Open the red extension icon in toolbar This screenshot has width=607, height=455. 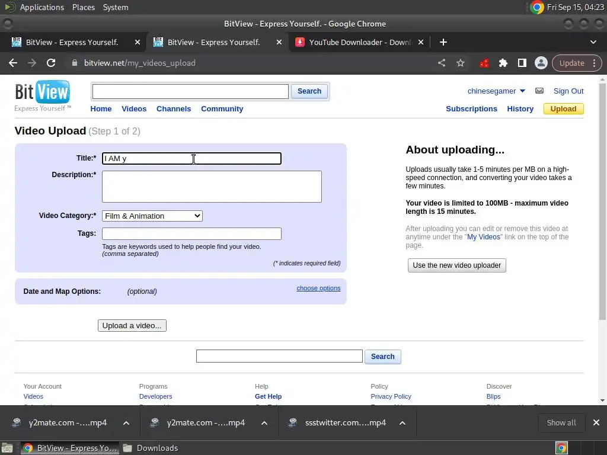click(x=484, y=63)
